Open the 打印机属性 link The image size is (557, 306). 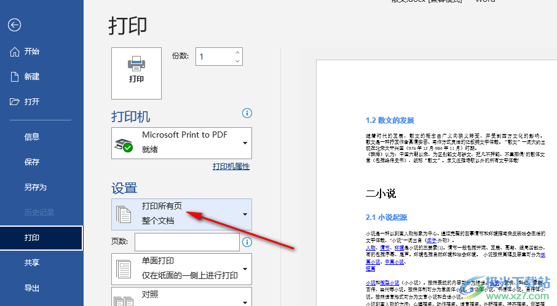pos(231,167)
